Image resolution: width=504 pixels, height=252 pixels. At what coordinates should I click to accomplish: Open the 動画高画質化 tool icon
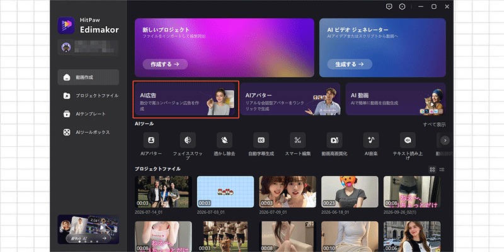click(x=335, y=140)
